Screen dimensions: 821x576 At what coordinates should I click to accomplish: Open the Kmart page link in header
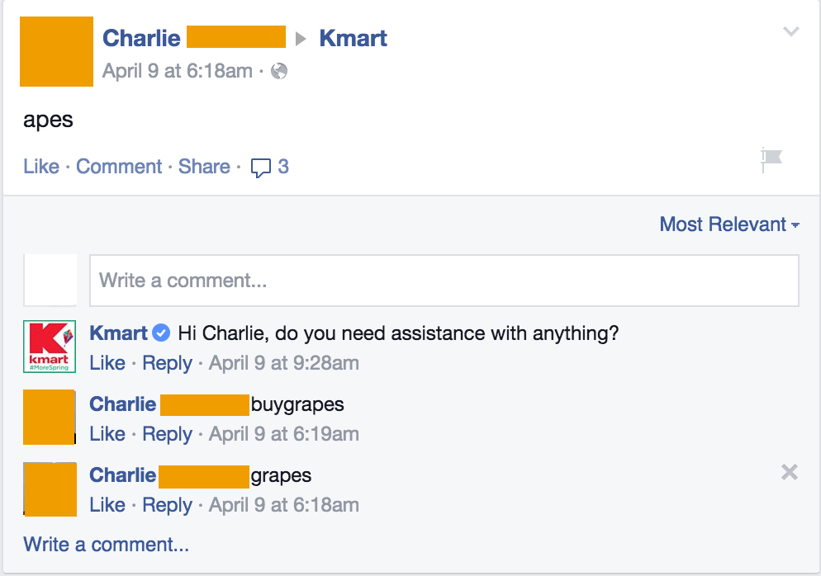(354, 38)
